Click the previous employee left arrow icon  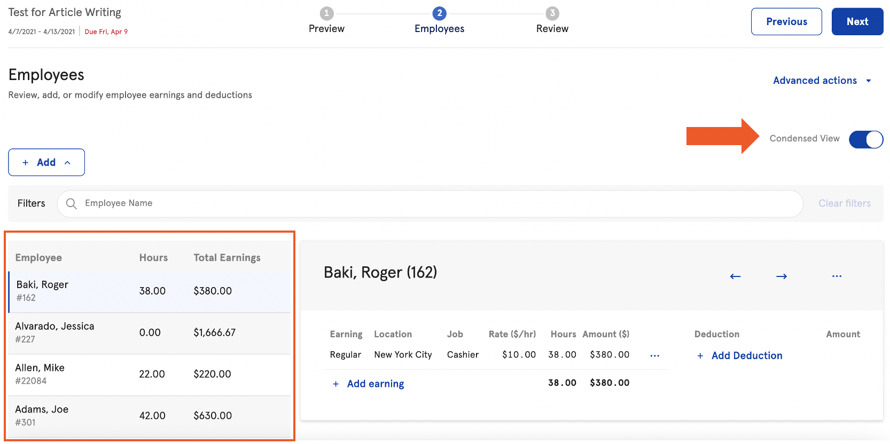(735, 276)
